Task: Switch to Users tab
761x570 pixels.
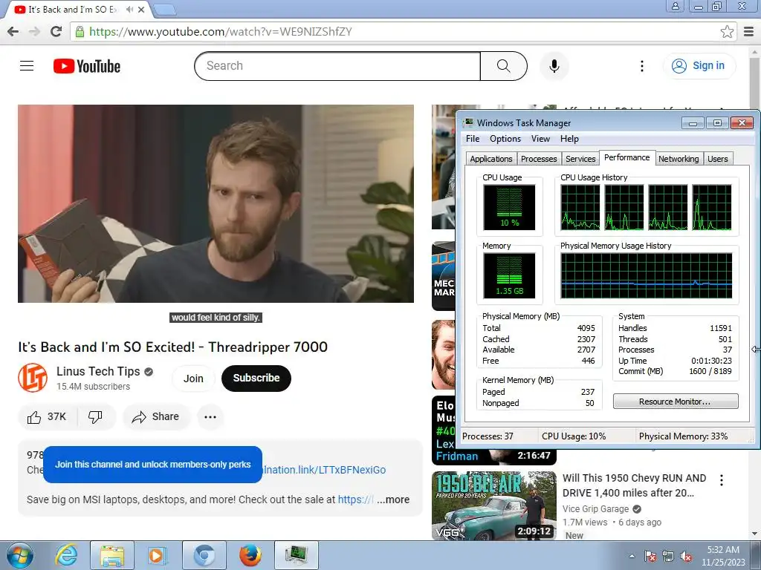Action: pyautogui.click(x=717, y=159)
